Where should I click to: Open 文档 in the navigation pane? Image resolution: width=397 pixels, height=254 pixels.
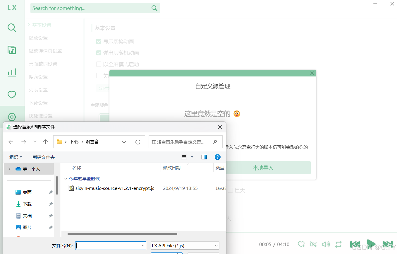[27, 216]
